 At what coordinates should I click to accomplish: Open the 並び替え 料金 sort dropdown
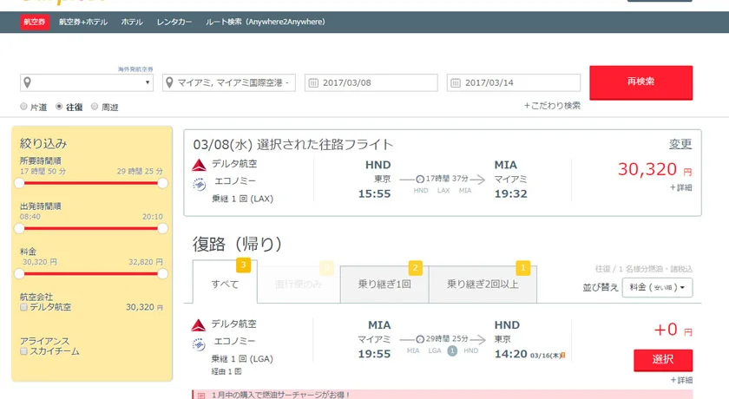click(658, 287)
